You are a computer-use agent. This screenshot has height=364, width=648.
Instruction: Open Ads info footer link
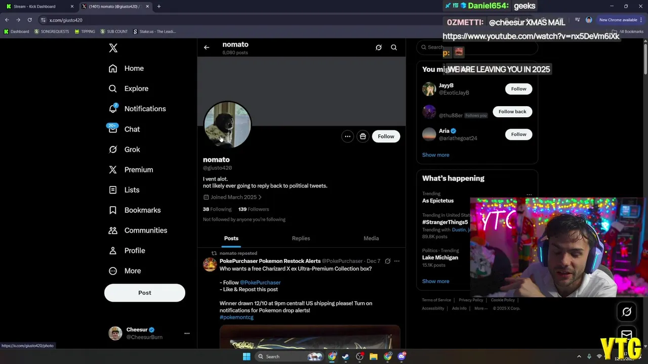[459, 308]
